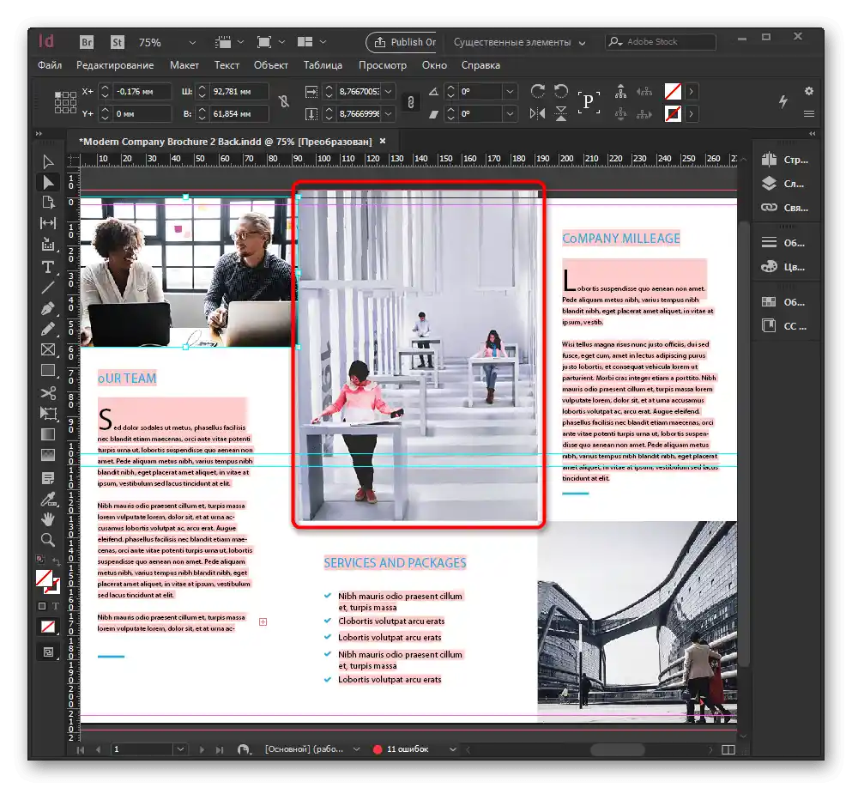Click the flip horizontal icon
This screenshot has height=788, width=852.
538,113
